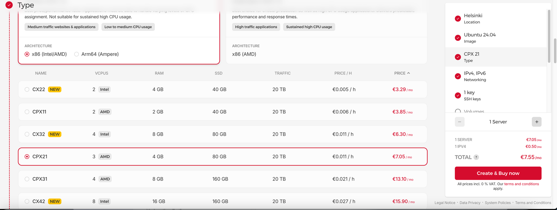
Task: Sort server list by RAM header
Action: (x=159, y=73)
